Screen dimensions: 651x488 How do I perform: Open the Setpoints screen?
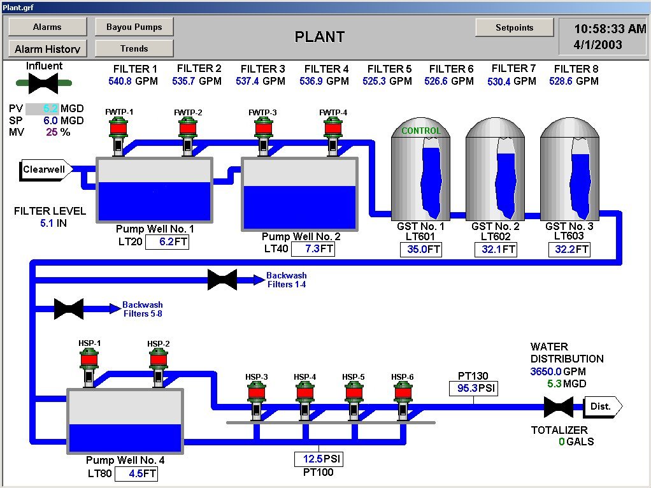[x=515, y=27]
